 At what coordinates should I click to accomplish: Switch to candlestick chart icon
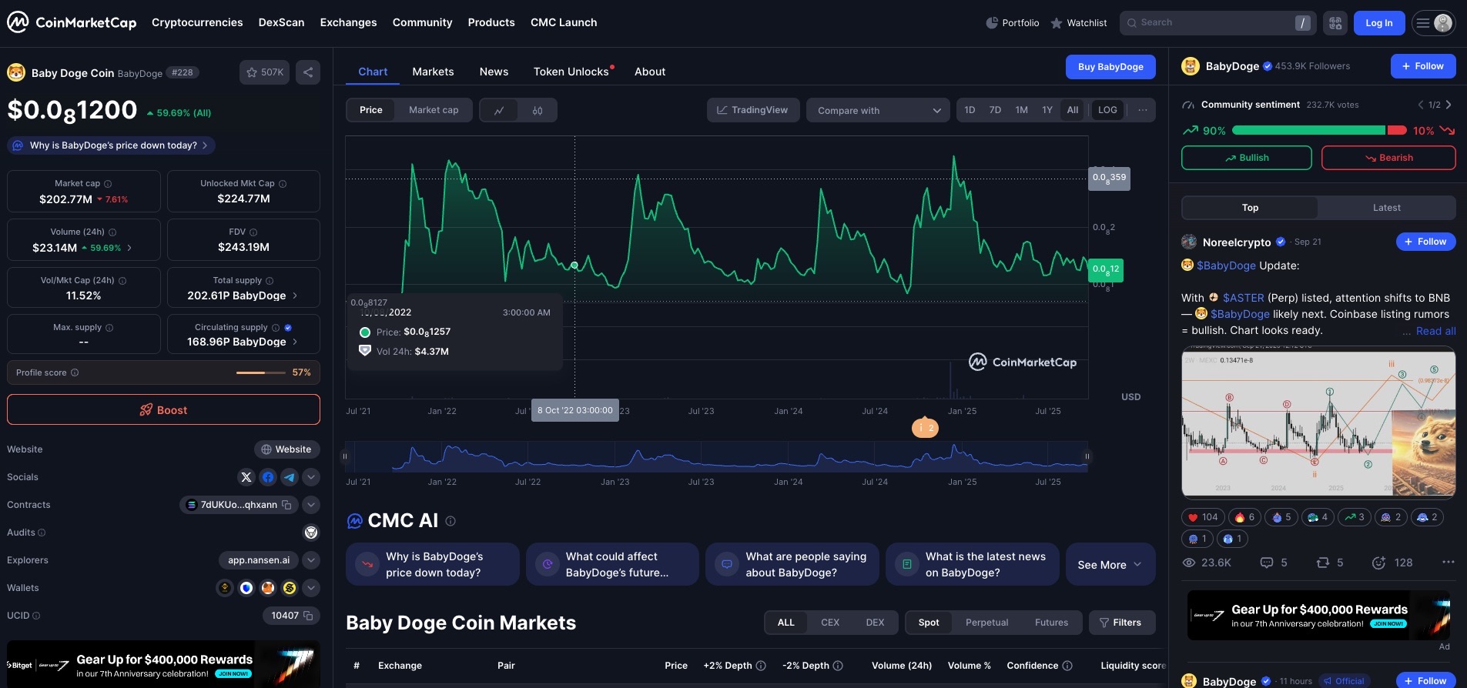point(538,110)
